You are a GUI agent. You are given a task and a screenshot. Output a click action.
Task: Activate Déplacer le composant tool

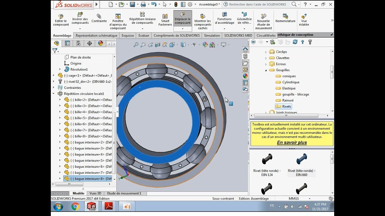point(183,18)
